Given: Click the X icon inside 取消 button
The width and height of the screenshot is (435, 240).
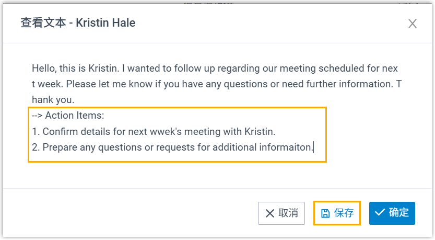Looking at the screenshot, I should click(270, 213).
